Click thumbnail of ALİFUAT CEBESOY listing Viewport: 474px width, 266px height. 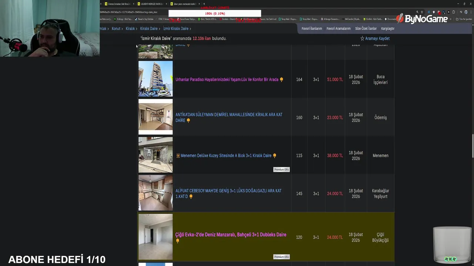click(x=156, y=193)
